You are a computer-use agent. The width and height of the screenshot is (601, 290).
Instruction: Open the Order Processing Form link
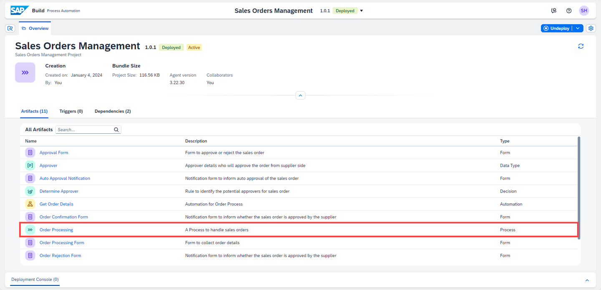point(62,243)
